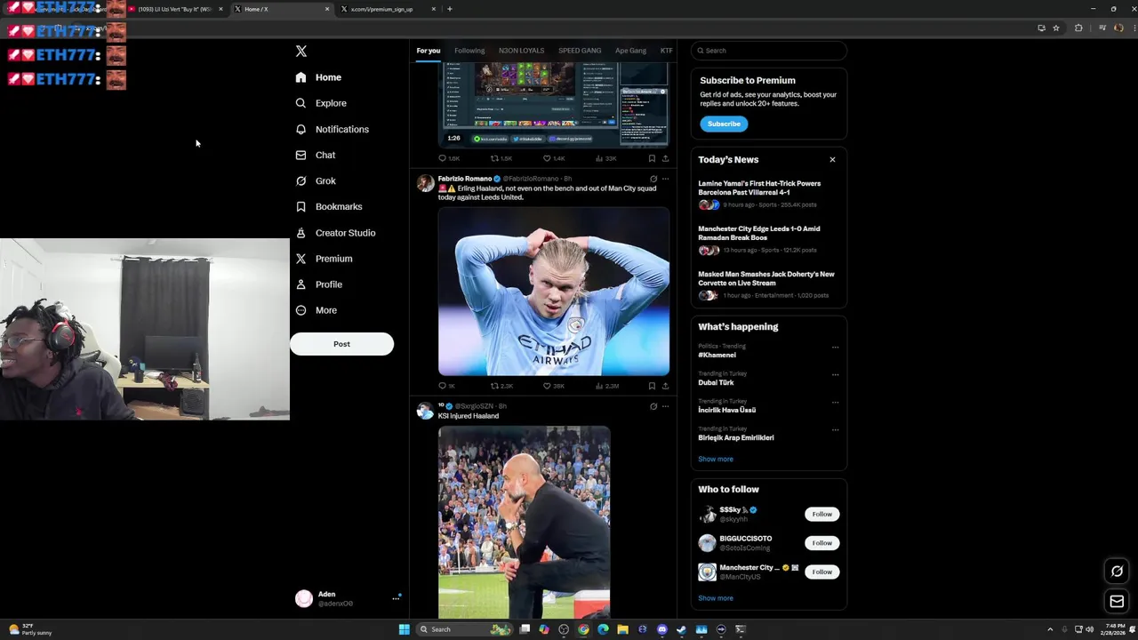
Task: Open Lamine Yamal hat-trick news story
Action: click(768, 194)
